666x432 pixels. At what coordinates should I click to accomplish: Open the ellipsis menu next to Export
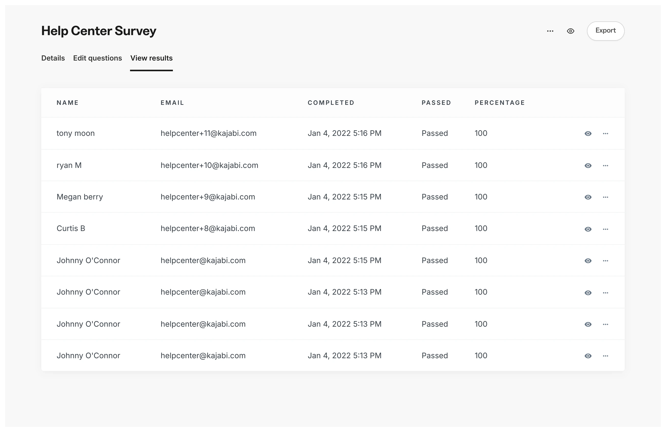(x=550, y=31)
